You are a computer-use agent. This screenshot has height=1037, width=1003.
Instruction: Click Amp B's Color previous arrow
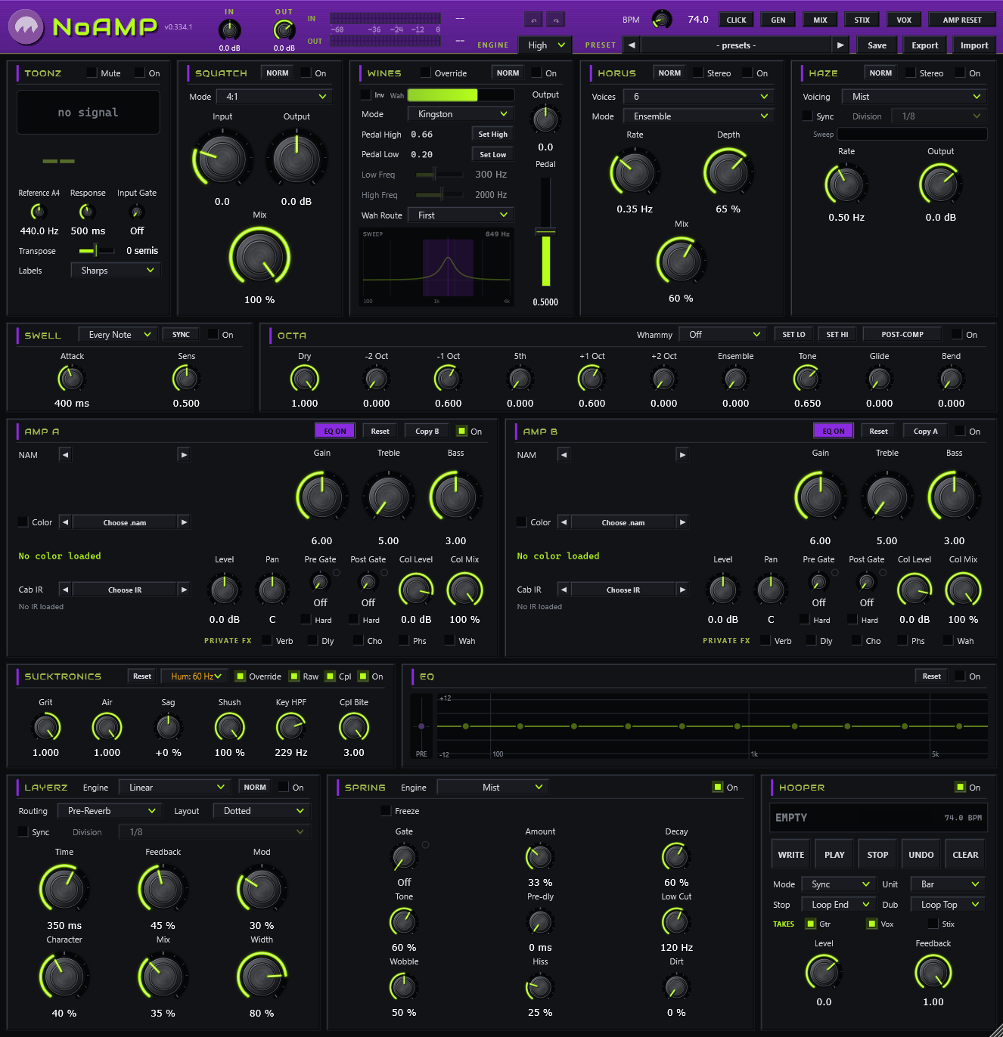[x=564, y=522]
